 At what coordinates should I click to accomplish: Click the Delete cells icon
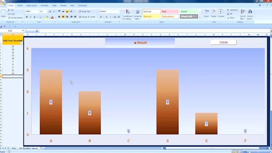click(214, 12)
